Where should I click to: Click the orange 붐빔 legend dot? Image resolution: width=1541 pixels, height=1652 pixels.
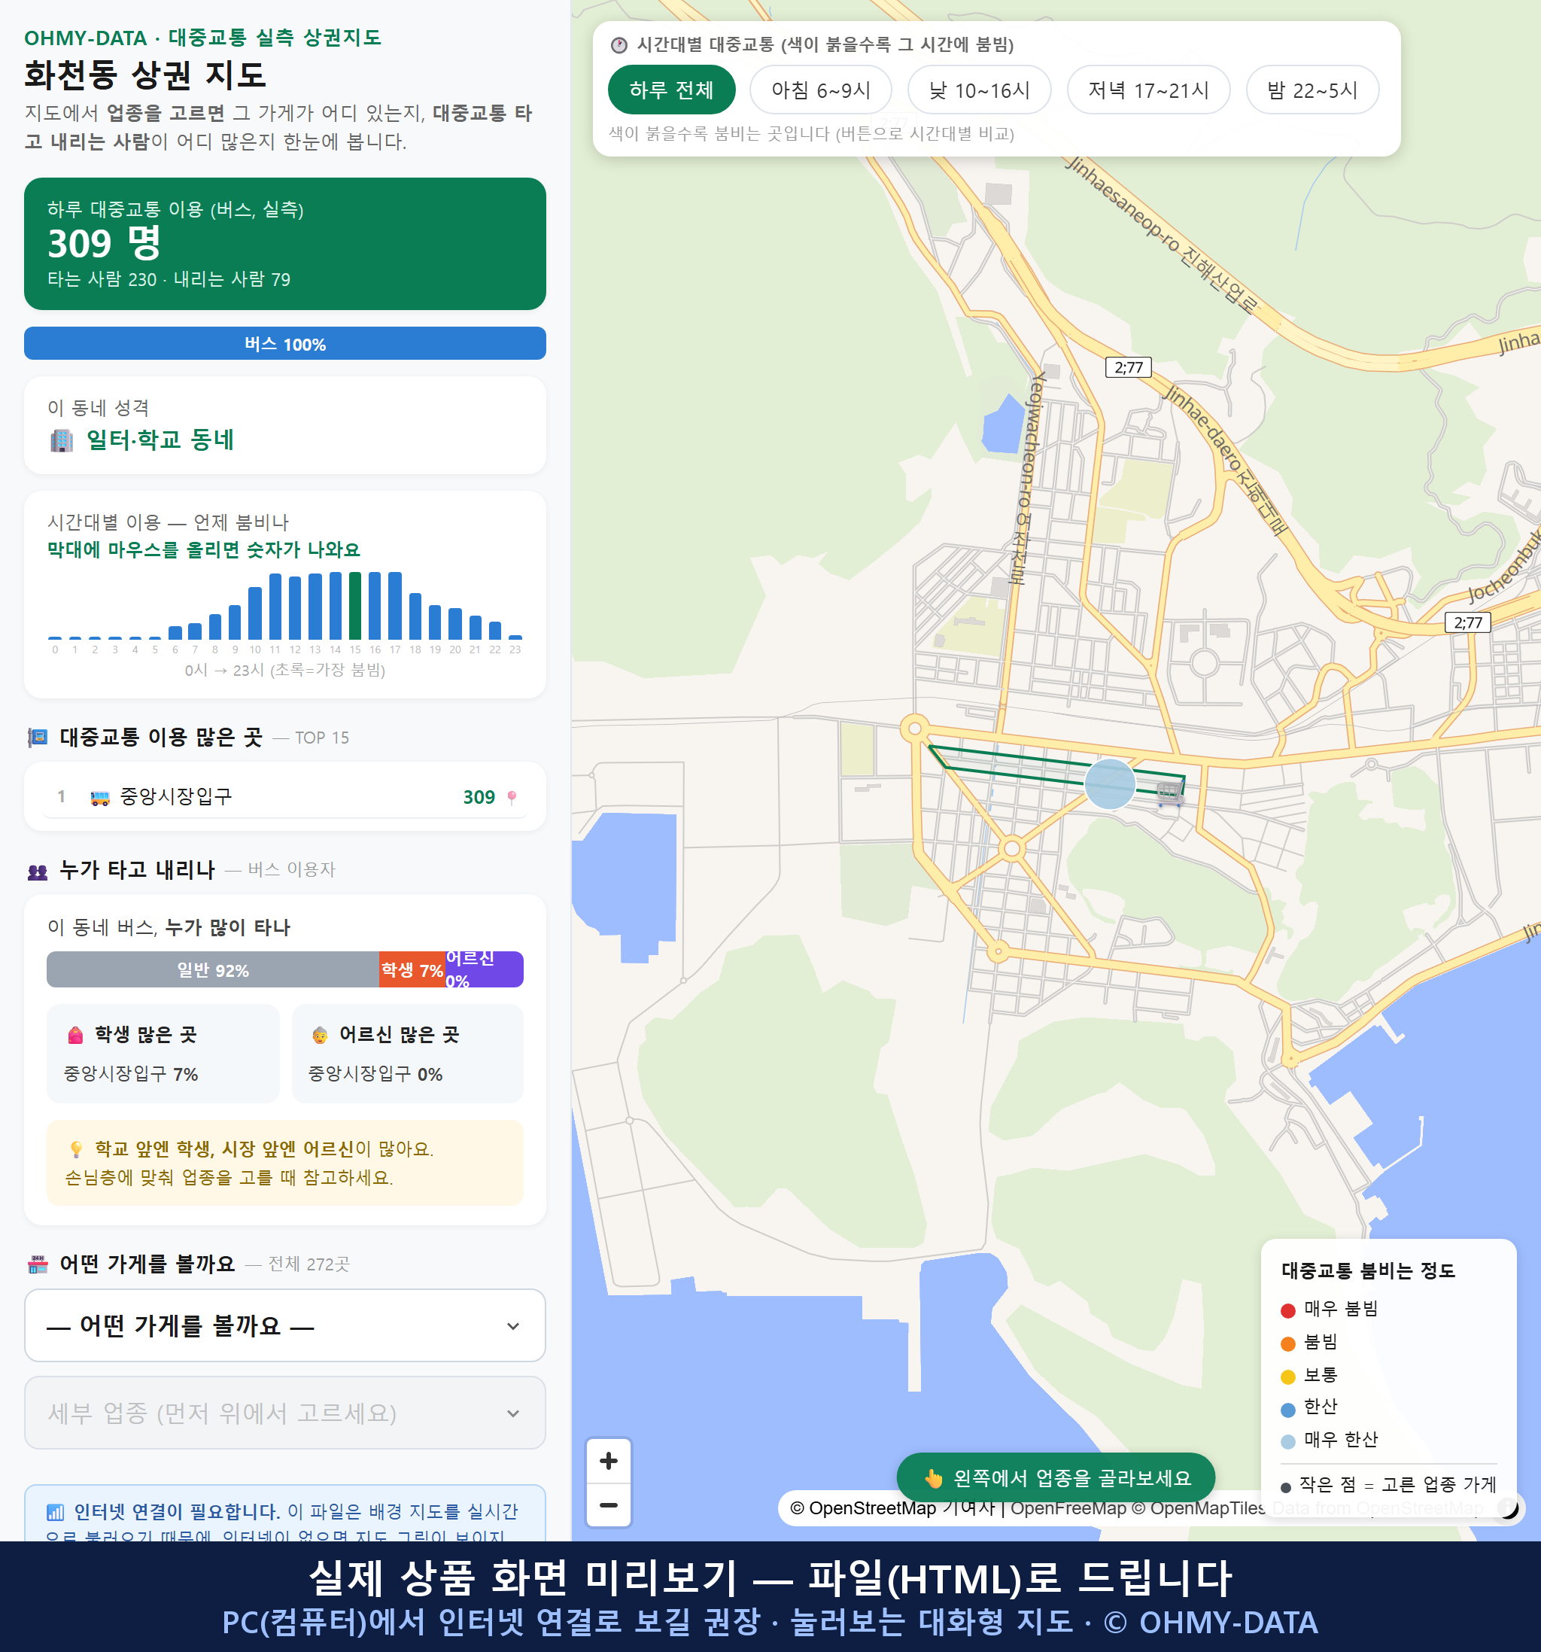pyautogui.click(x=1288, y=1343)
